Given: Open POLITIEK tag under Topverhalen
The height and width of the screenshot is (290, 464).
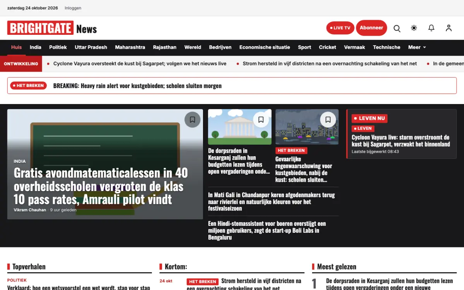Looking at the screenshot, I should pos(17,280).
